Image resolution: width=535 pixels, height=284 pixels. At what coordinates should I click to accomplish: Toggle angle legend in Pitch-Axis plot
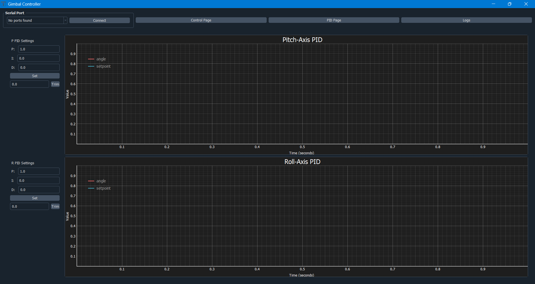coord(101,59)
